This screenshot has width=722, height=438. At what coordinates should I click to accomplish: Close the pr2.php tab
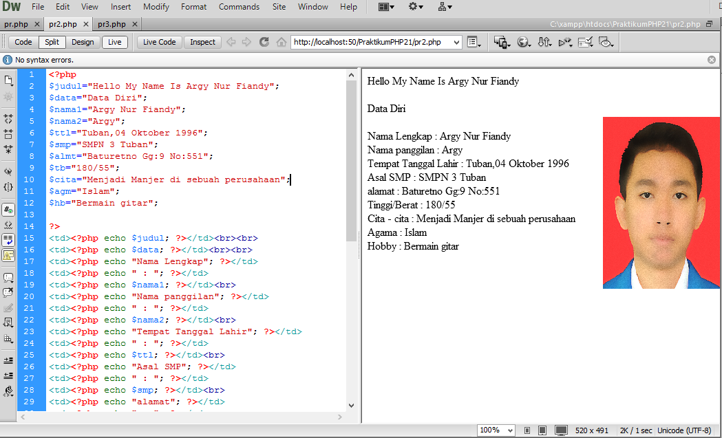click(85, 24)
